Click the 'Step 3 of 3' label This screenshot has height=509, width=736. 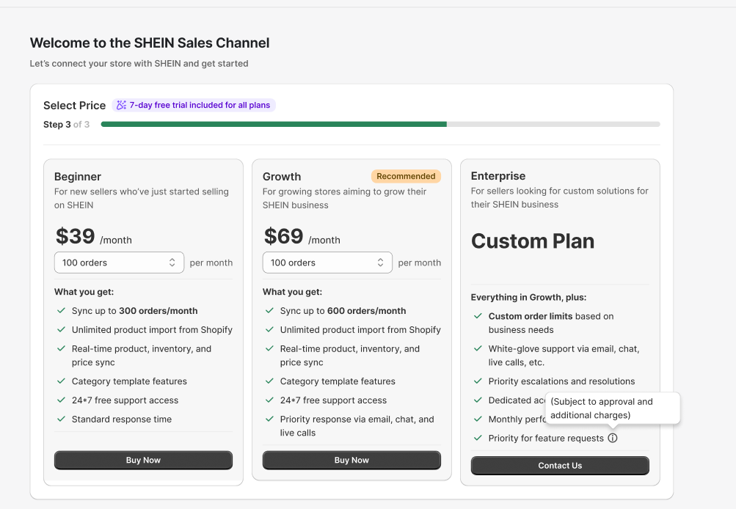coord(66,125)
